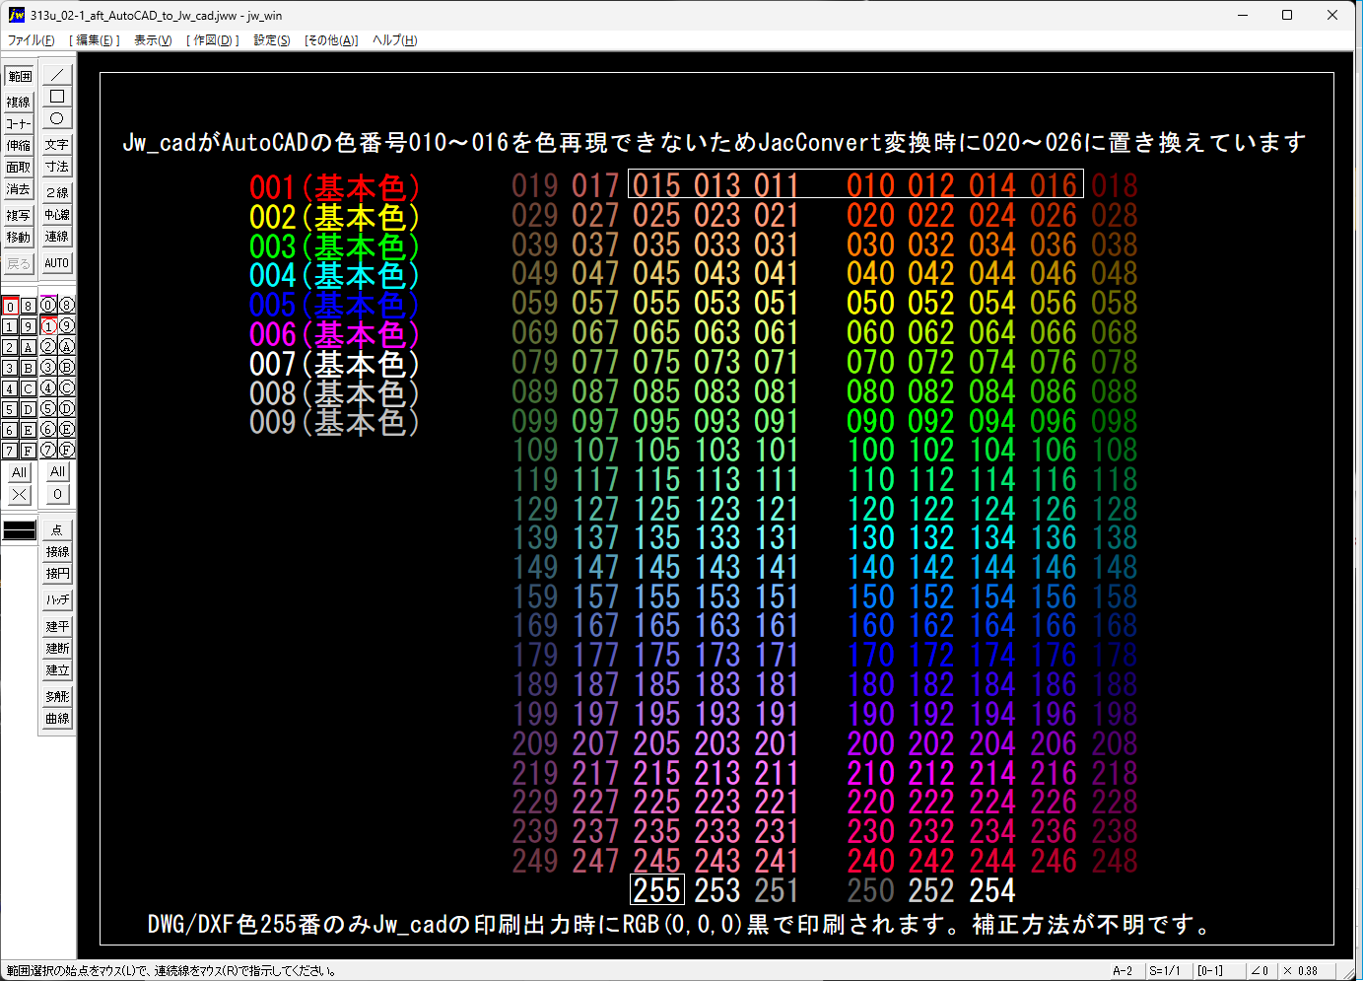Open the 設定(S) menu
Image resolution: width=1363 pixels, height=981 pixels.
tap(272, 40)
